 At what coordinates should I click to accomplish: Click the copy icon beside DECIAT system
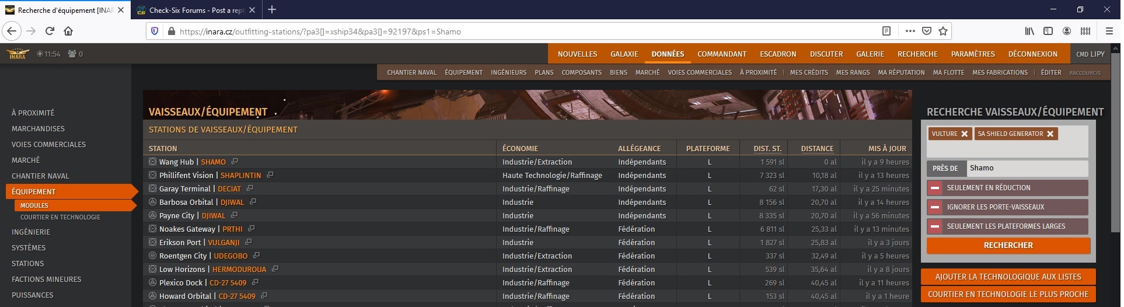click(250, 189)
